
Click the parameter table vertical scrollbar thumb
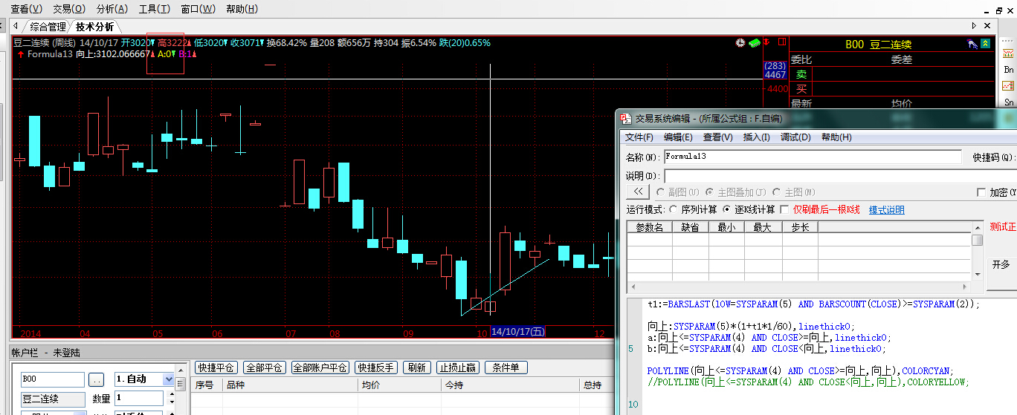coord(977,240)
